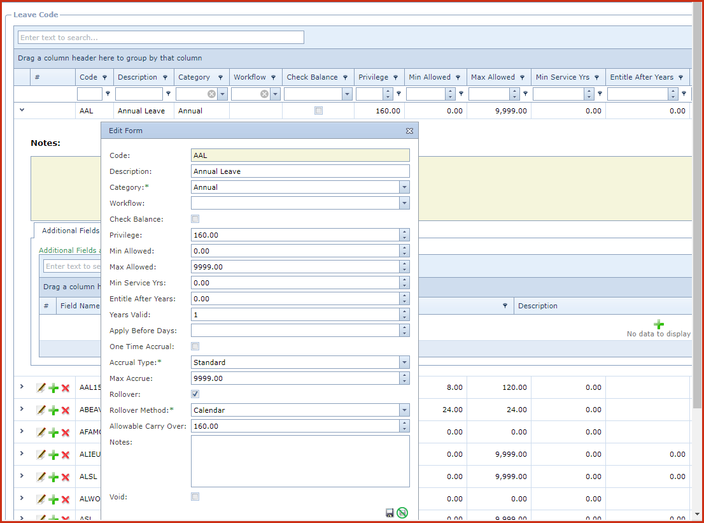The width and height of the screenshot is (704, 523).
Task: Open filter for Max Allowed column header
Action: (x=522, y=77)
